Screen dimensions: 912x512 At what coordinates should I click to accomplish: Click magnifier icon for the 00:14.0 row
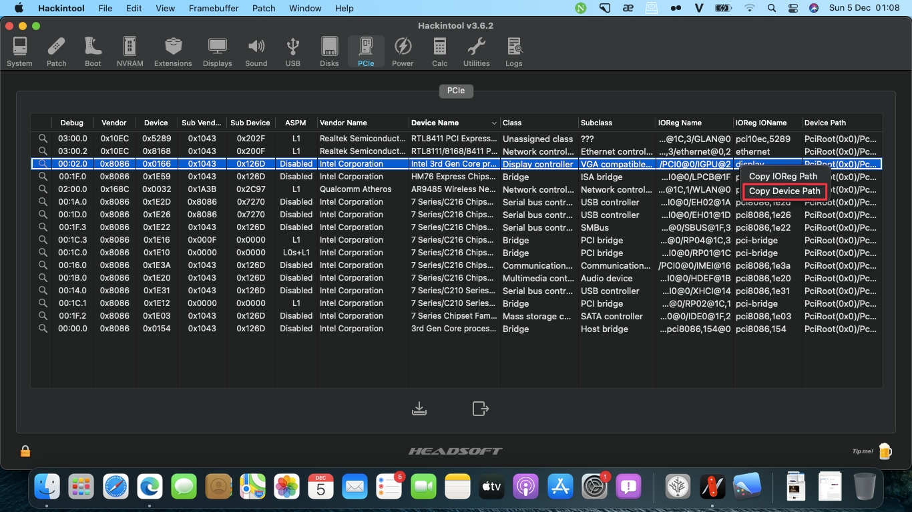point(43,291)
